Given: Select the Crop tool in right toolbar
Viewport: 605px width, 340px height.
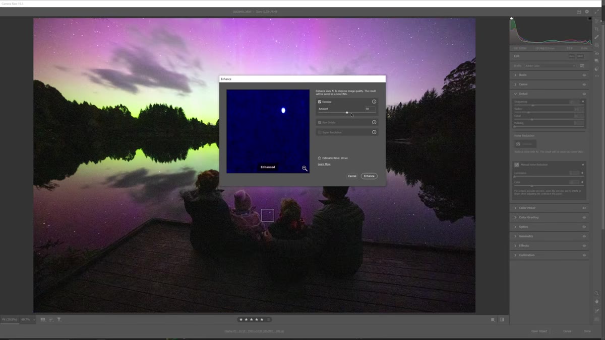Looking at the screenshot, I should [597, 29].
